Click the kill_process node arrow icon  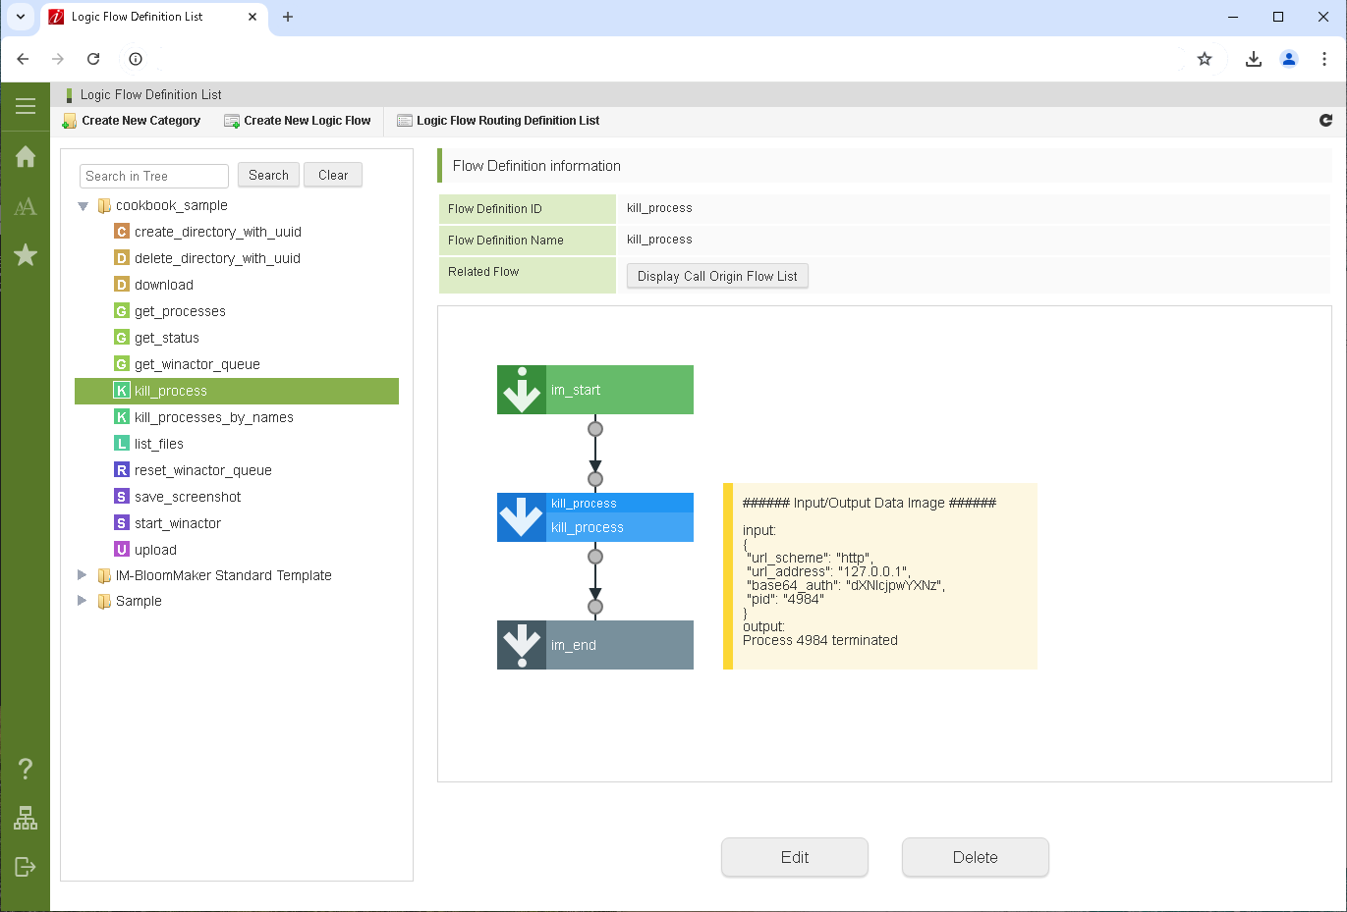(522, 517)
